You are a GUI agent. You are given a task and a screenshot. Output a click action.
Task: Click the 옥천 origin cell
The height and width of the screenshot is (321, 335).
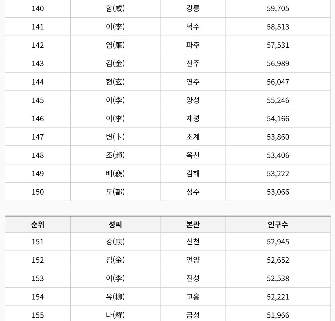[193, 155]
